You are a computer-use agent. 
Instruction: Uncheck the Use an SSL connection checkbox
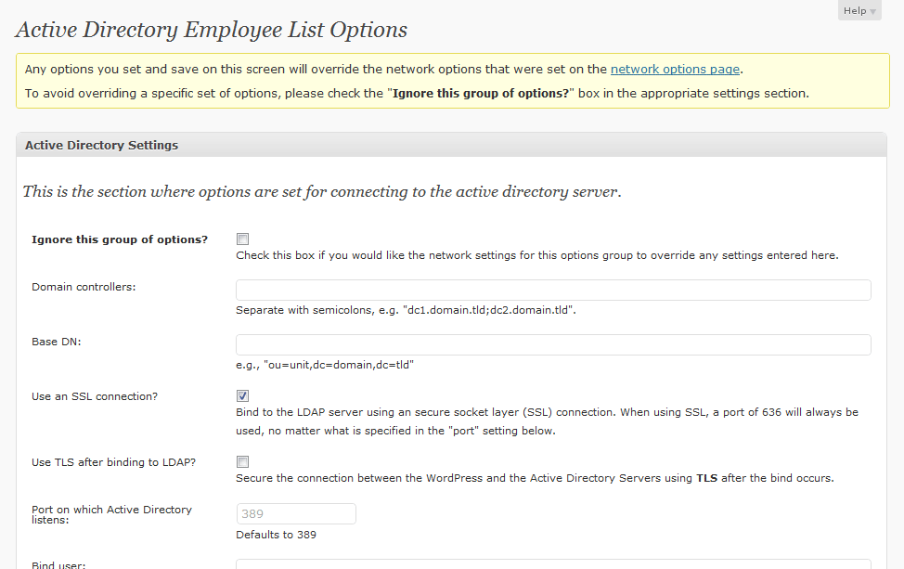(x=242, y=396)
